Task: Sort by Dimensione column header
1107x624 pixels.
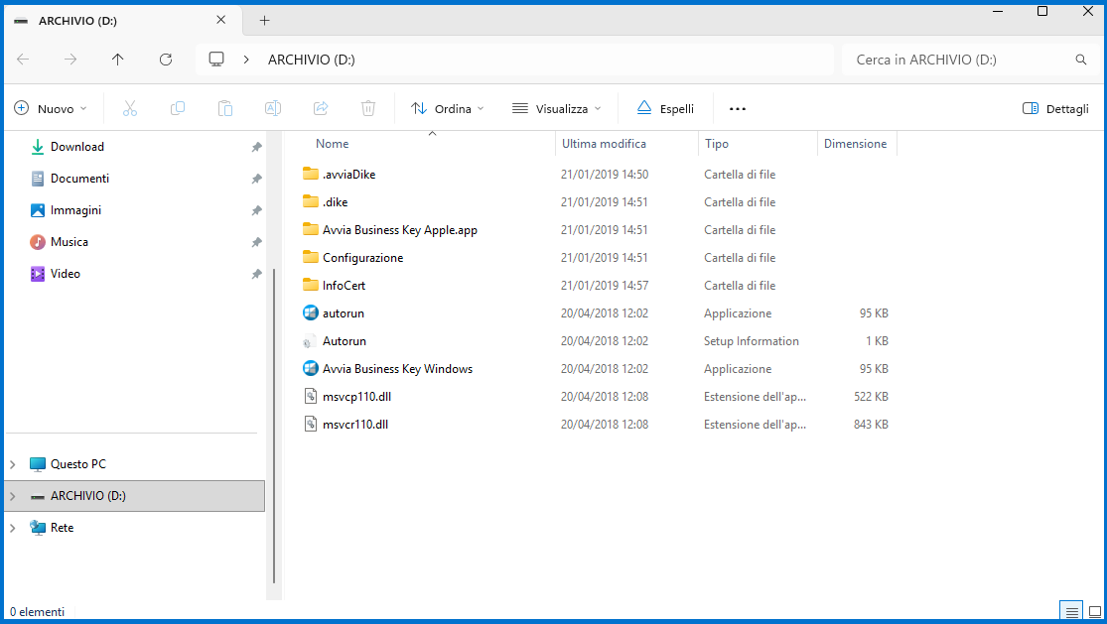Action: [x=857, y=144]
